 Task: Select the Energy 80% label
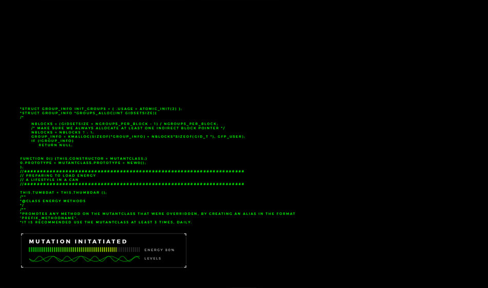[159, 250]
